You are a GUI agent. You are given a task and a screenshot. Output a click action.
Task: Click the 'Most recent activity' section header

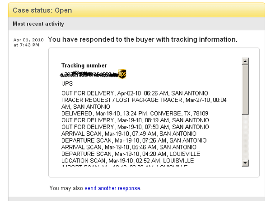[x=38, y=24]
